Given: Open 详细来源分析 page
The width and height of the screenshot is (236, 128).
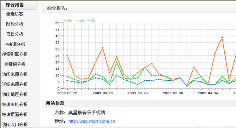Looking at the screenshot, I should pos(15,84).
